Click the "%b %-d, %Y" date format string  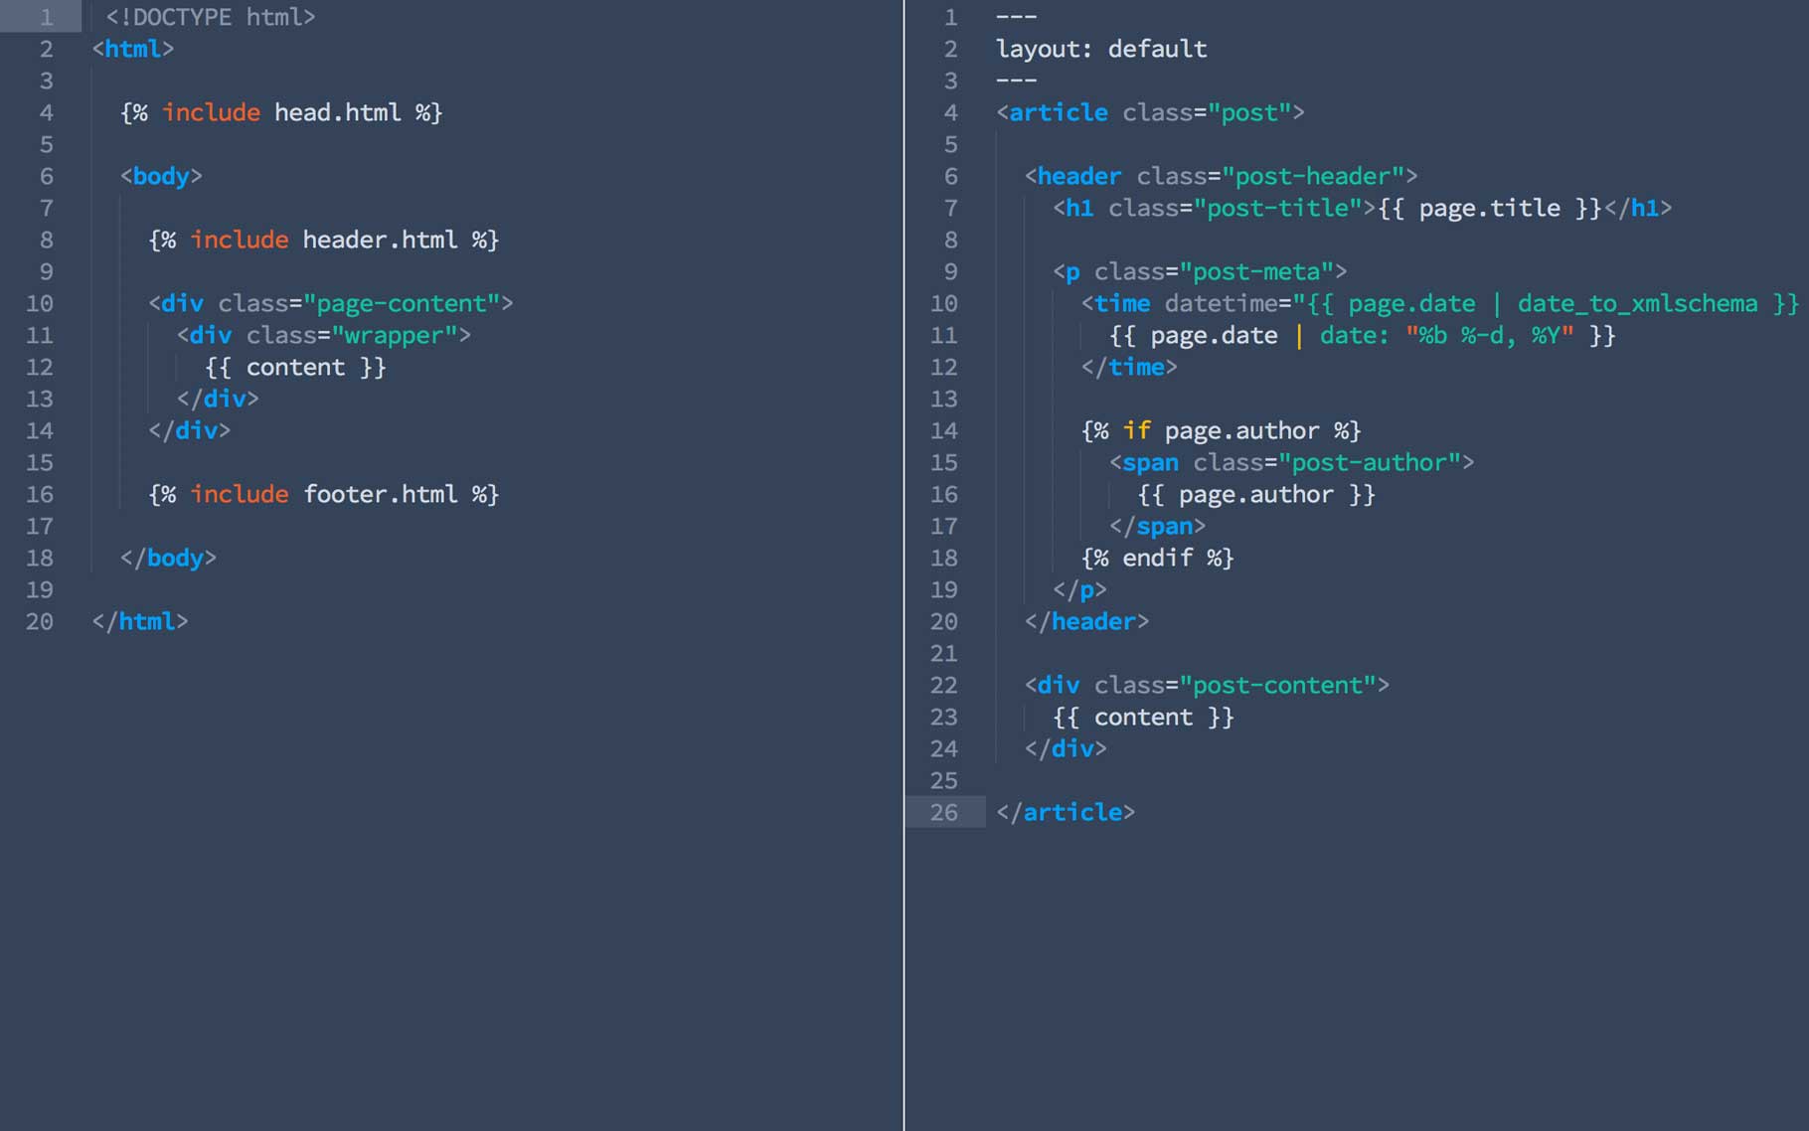1489,335
